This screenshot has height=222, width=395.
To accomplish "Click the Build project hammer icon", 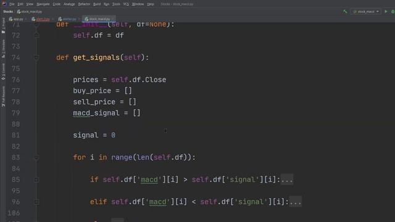I will [x=345, y=12].
